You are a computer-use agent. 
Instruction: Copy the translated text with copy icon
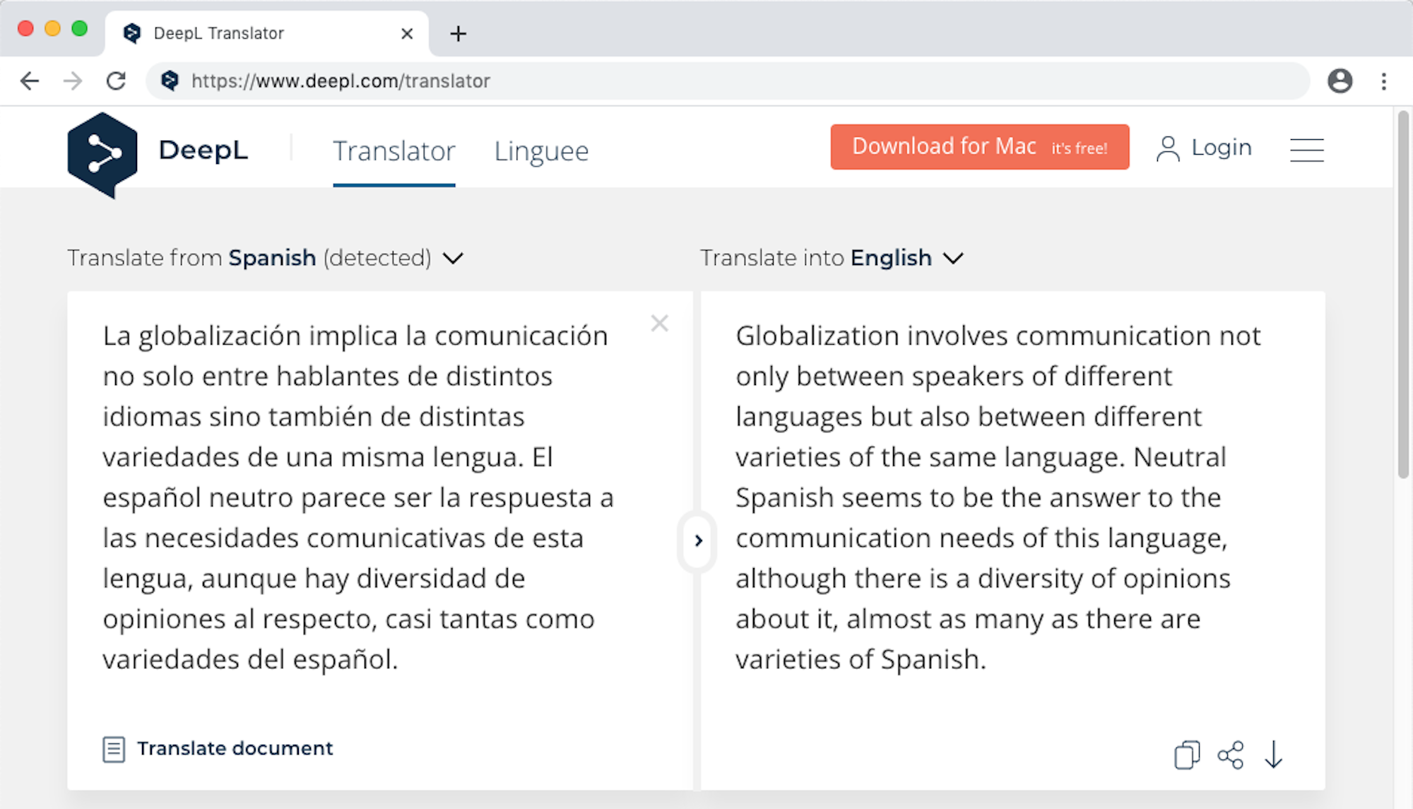click(1187, 755)
